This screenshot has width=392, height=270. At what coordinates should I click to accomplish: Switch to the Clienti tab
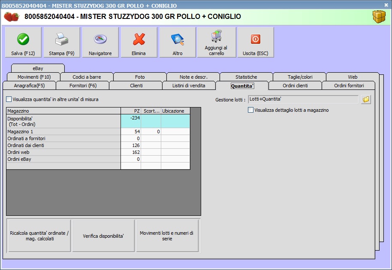click(136, 86)
